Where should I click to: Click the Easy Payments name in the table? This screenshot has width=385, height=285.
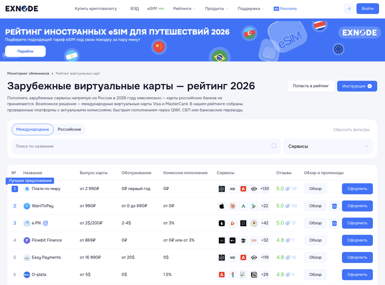[46, 258]
